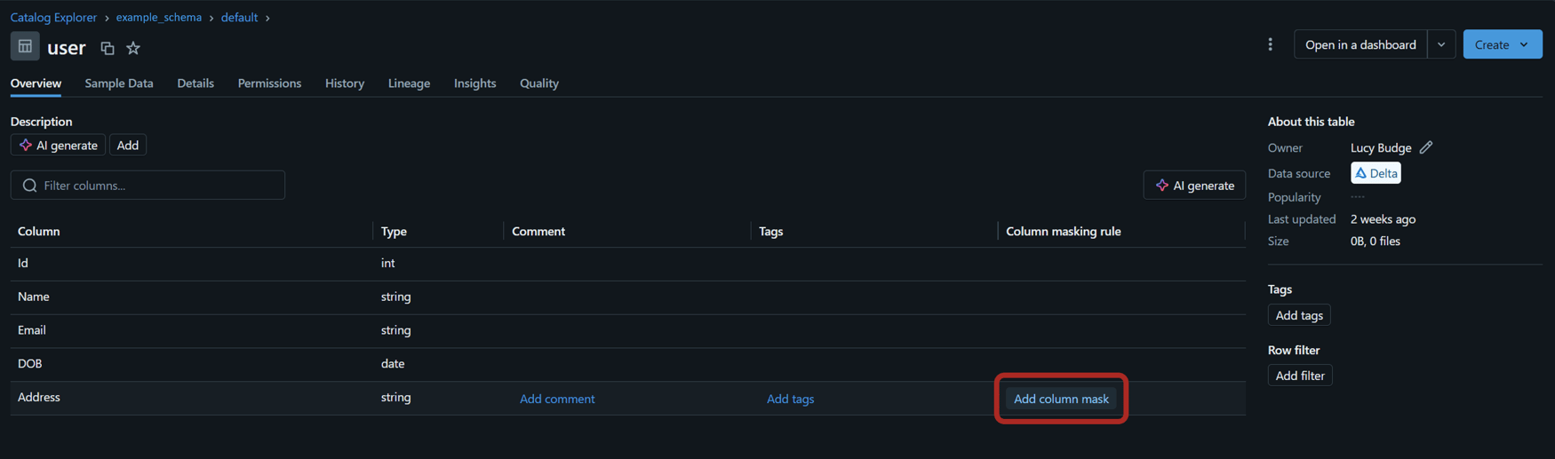Click the Delta data source badge
The height and width of the screenshot is (459, 1555).
(1376, 173)
